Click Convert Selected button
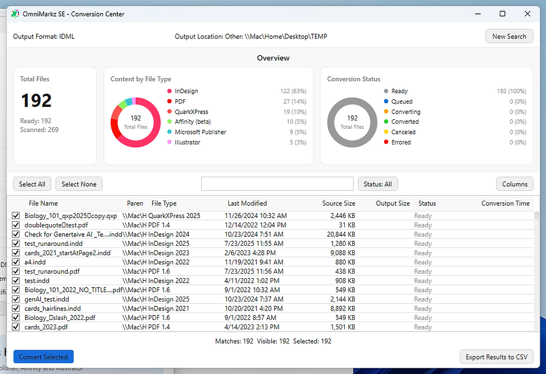Viewport: 546px width, 374px height. pyautogui.click(x=43, y=357)
